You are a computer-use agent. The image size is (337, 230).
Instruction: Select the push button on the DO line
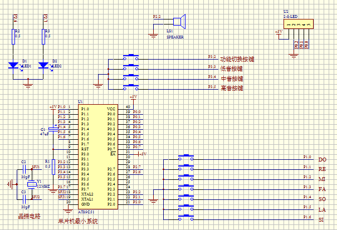click(186, 158)
